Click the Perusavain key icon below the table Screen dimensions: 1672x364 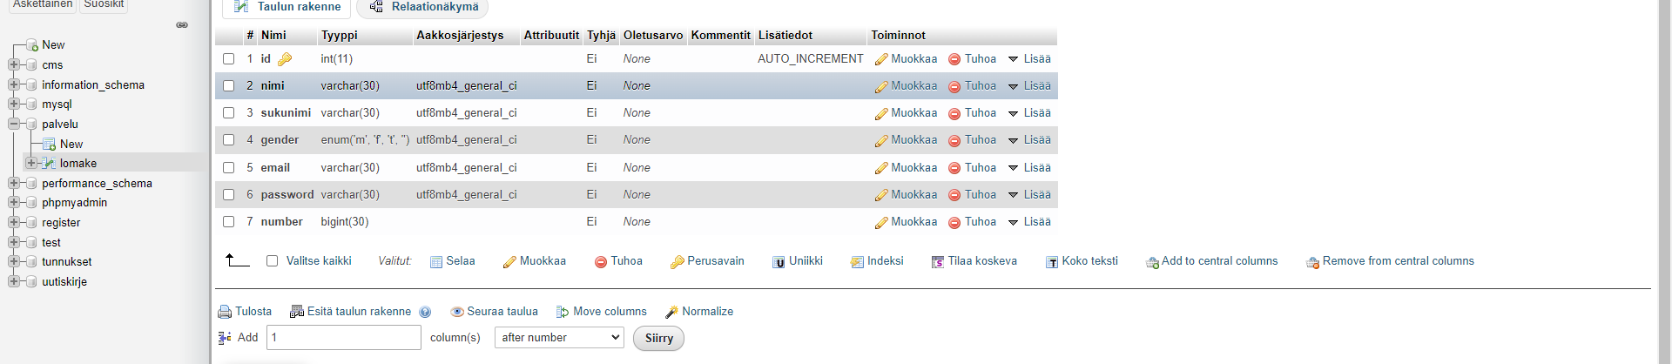coord(677,262)
